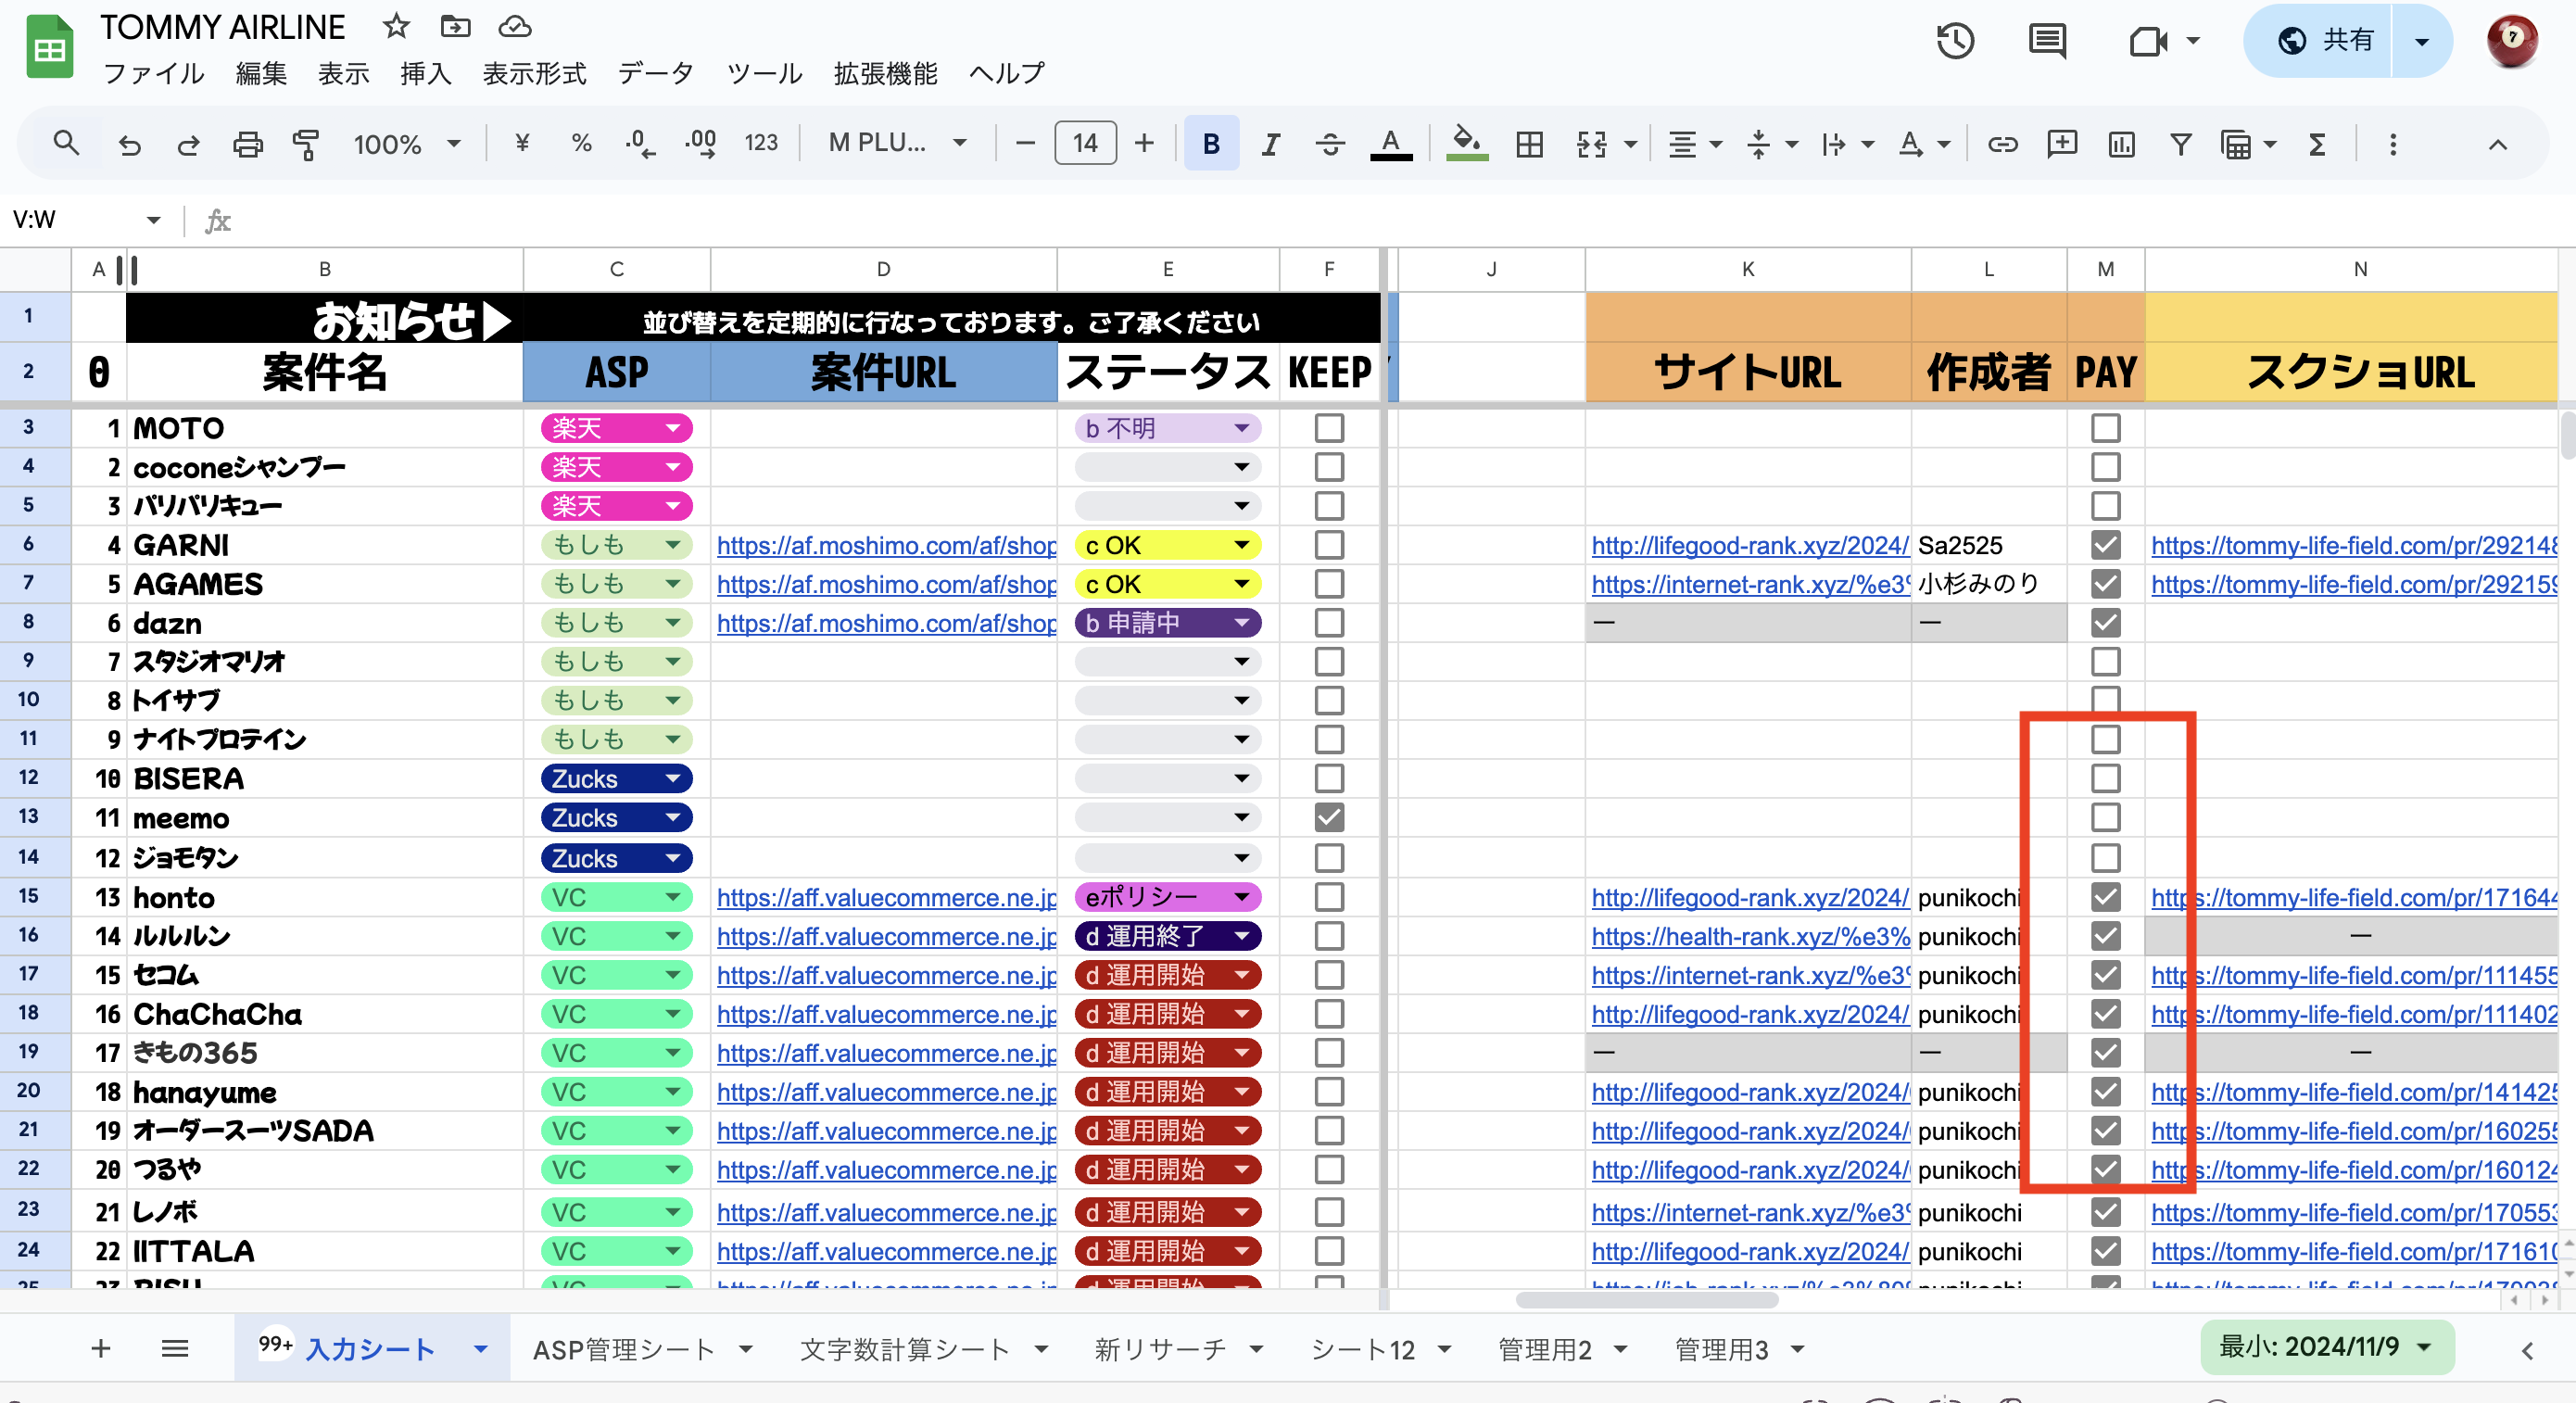Screen dimensions: 2576x1403
Task: Click the formula bar input
Action: click(1400, 220)
